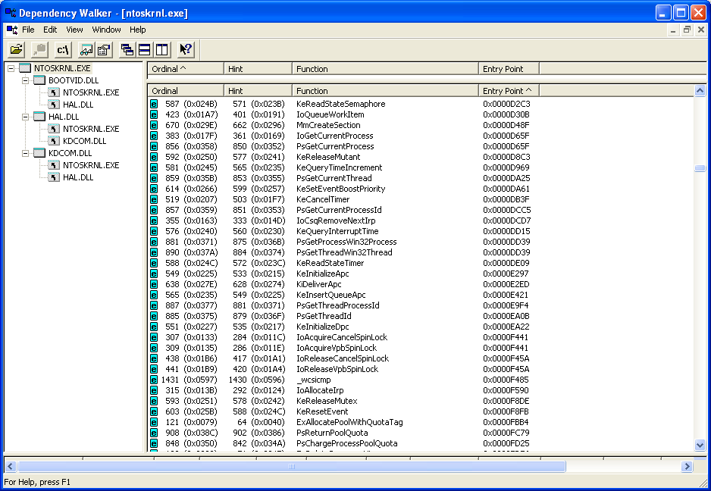Viewport: 711px width, 491px height.
Task: Click the Configure Search Order toolbar icon
Action: [x=105, y=49]
